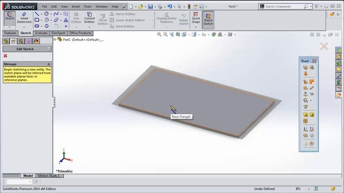Click Zoom to Fit in view toolbar
Image resolution: width=344 pixels, height=193 pixels.
tap(159, 34)
